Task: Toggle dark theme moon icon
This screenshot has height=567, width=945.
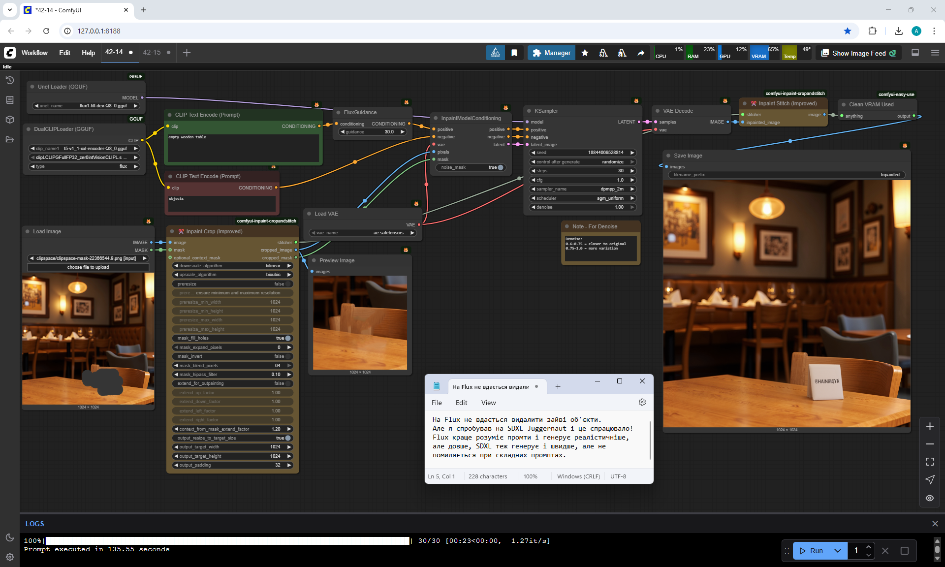Action: tap(9, 537)
